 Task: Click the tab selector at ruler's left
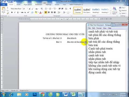point(2,19)
